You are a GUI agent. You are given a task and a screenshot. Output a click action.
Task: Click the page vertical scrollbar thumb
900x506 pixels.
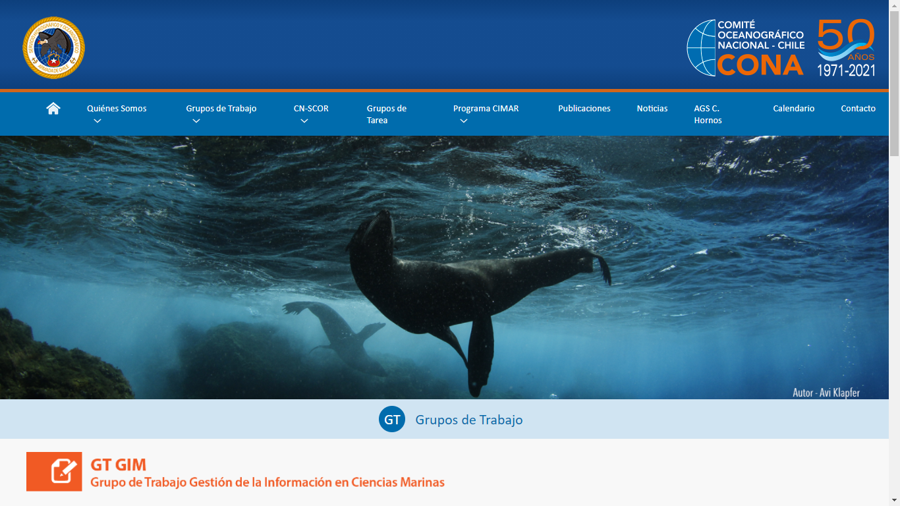pos(894,84)
